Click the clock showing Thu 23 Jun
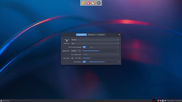 coord(173,101)
